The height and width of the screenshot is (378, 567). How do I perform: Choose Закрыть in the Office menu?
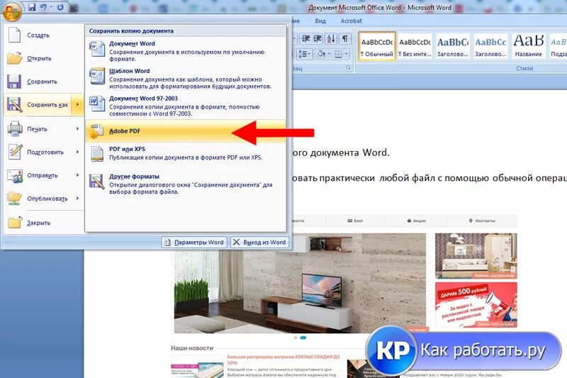[44, 223]
